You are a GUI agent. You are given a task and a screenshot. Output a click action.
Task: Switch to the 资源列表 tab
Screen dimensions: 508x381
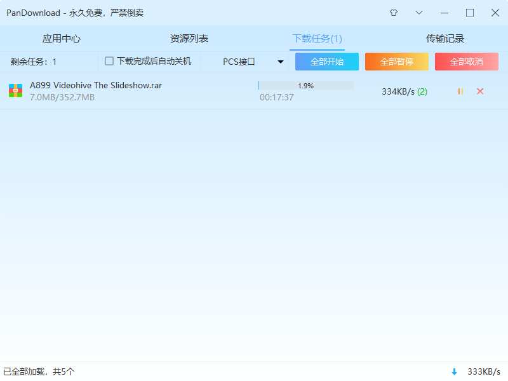189,39
